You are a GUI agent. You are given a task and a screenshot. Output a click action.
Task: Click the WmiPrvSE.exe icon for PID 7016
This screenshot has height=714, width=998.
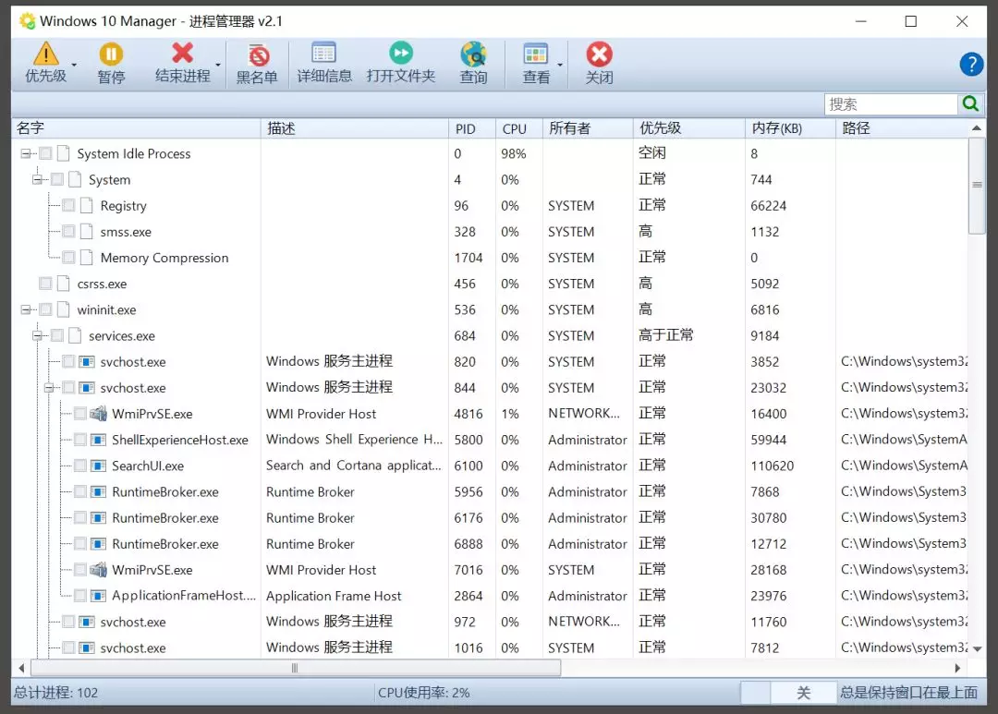pos(98,570)
